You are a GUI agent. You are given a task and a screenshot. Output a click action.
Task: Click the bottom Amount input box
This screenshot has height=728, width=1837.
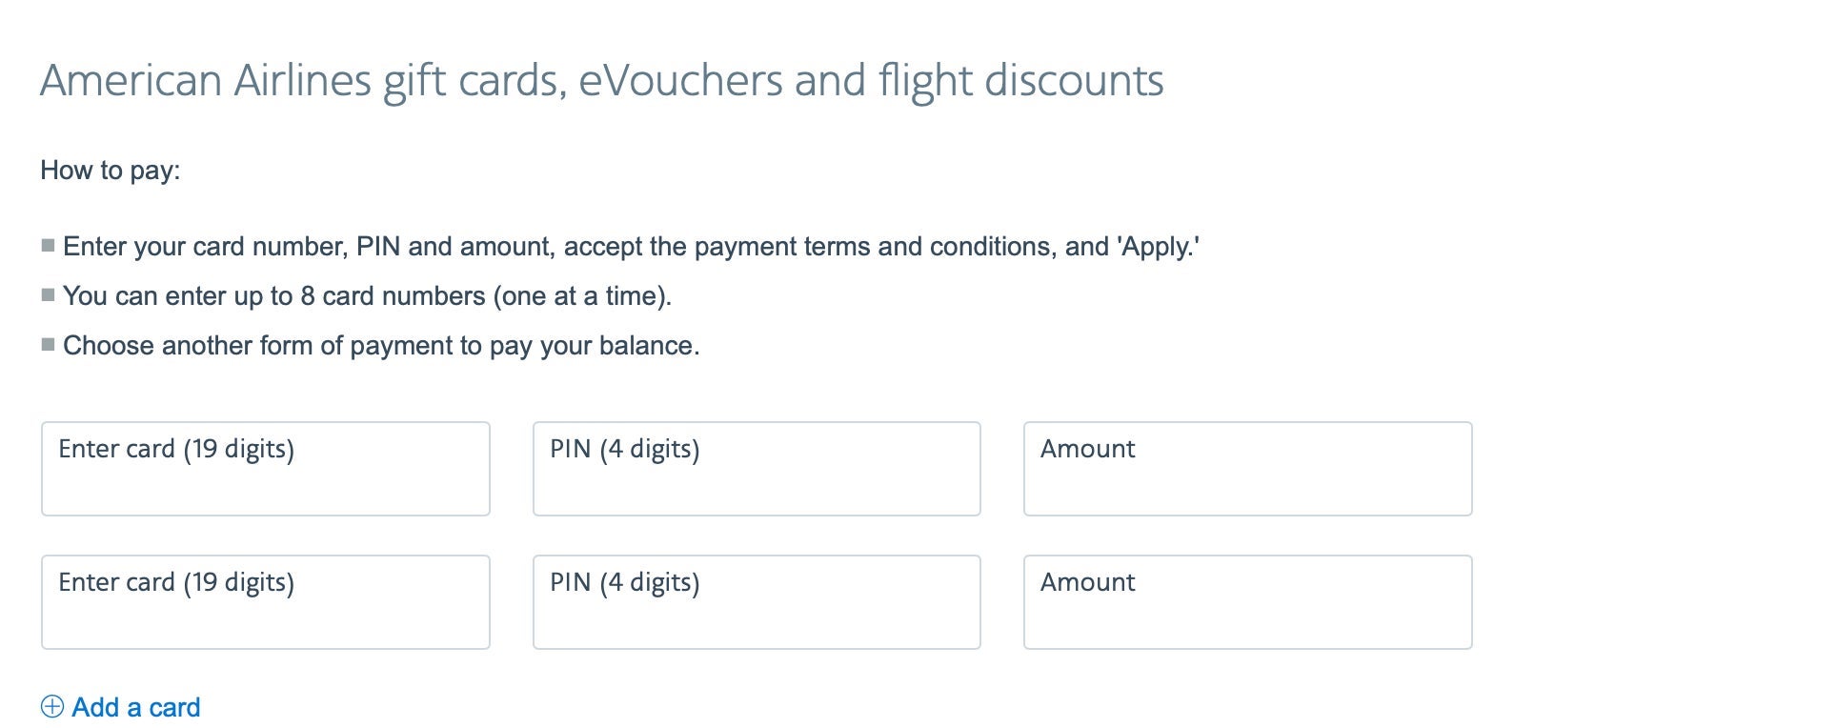coord(1247,601)
